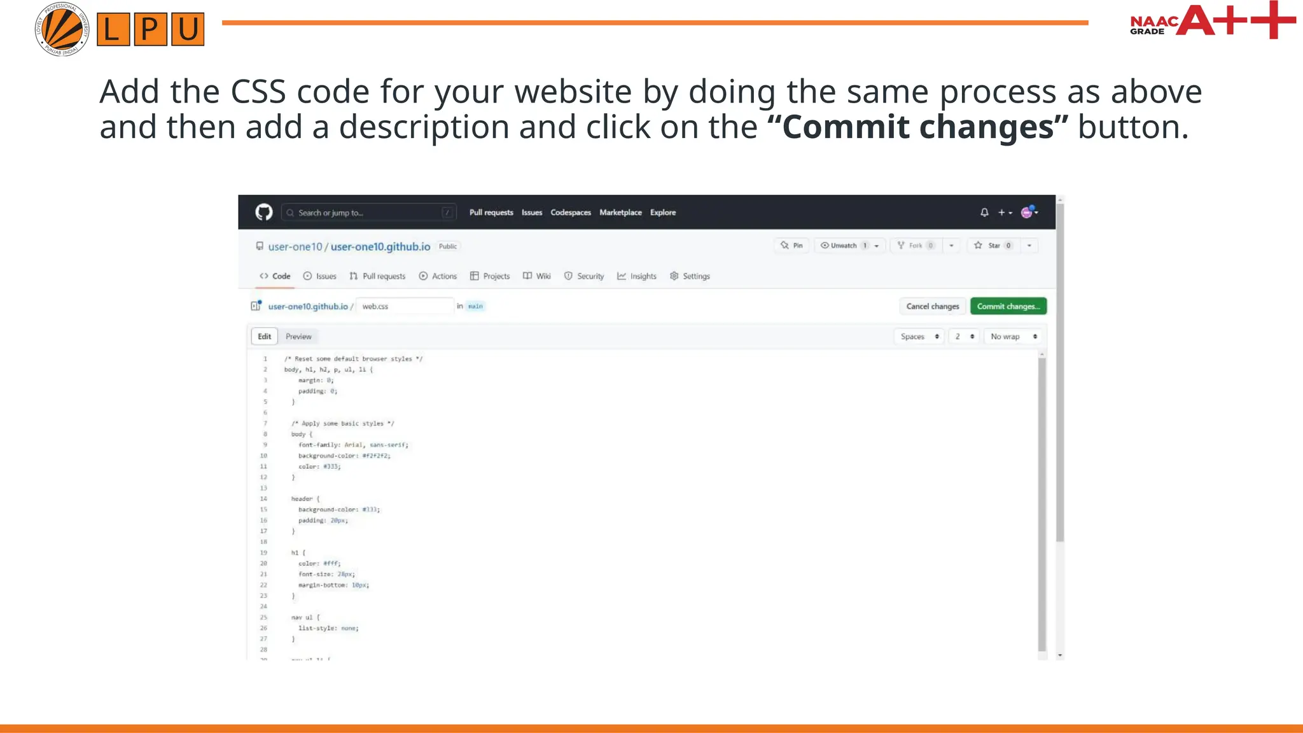
Task: Open Marketplace in the top navigation
Action: click(x=620, y=212)
